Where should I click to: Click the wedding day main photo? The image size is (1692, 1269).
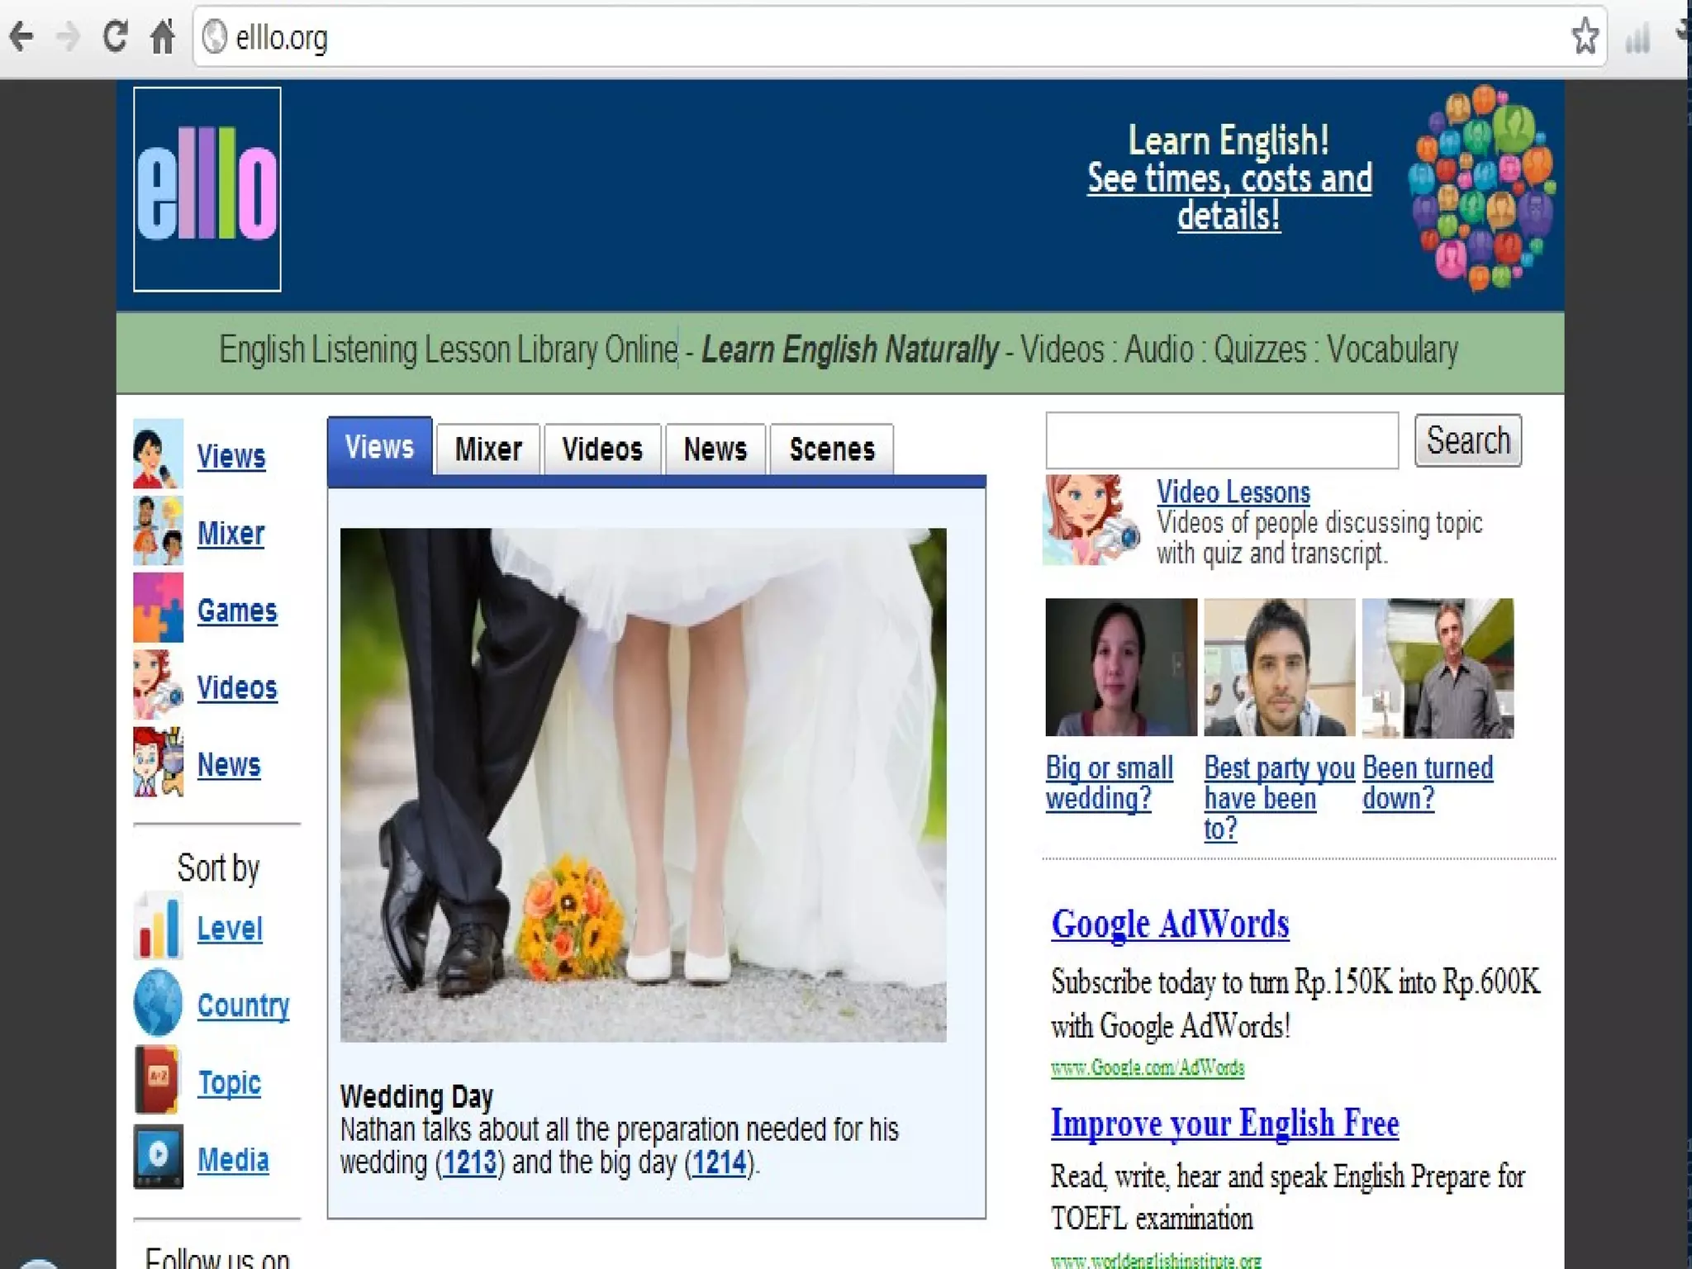[x=643, y=784]
